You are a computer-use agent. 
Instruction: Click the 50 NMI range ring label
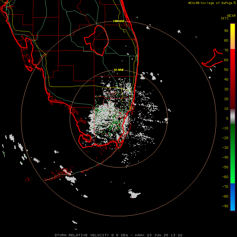pyautogui.click(x=118, y=70)
